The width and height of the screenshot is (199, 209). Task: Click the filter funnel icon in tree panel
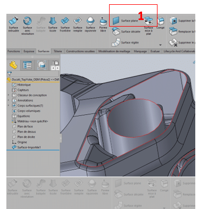[x=10, y=73]
